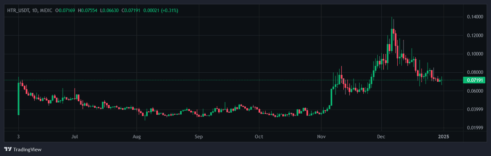Click the TradingView logo

tap(23, 149)
